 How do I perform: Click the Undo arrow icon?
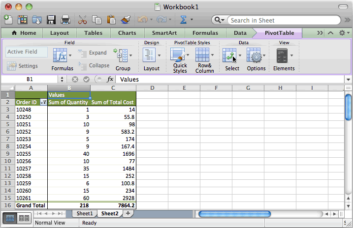click(x=142, y=20)
